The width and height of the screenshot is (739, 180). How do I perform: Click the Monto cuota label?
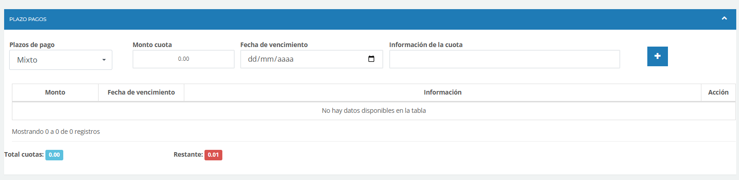point(152,45)
